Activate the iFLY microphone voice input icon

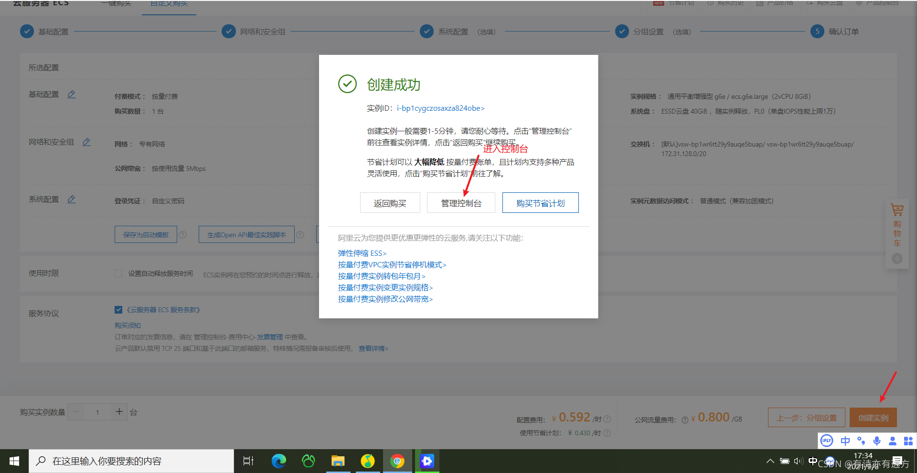pos(876,441)
